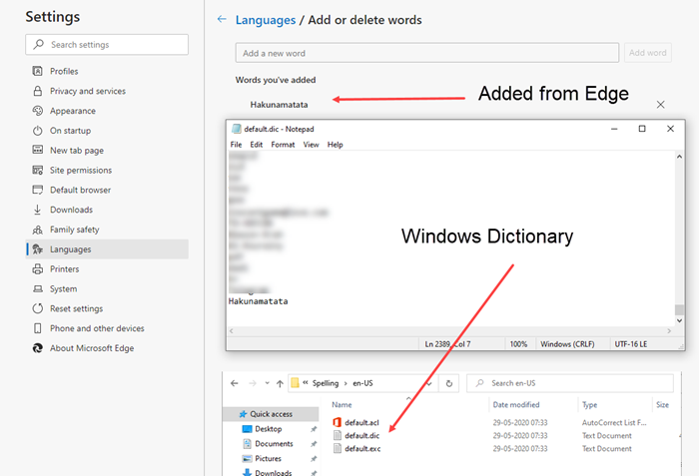Click the Notepad vertical scrollbar thumb

679,309
